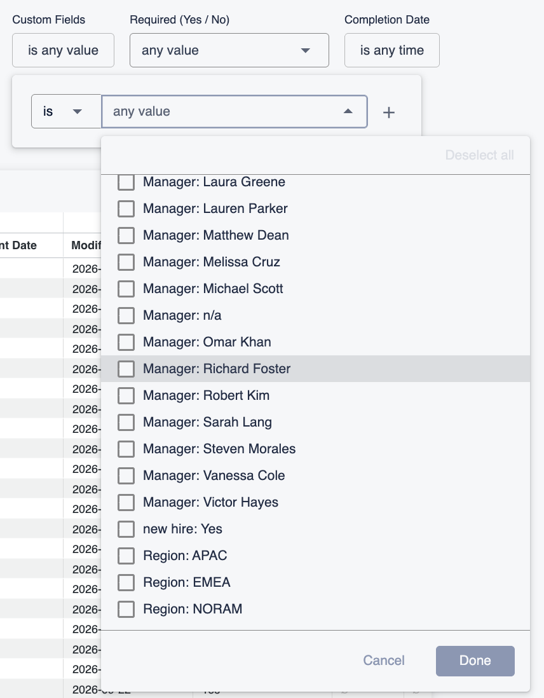
Task: Check the Manager: Richard Foster checkbox
Action: point(126,369)
